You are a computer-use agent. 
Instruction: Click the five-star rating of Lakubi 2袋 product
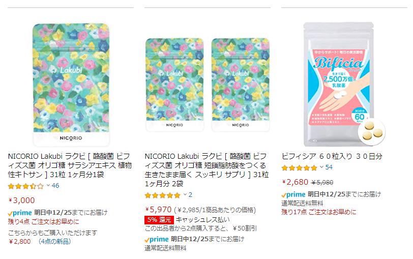tap(163, 195)
